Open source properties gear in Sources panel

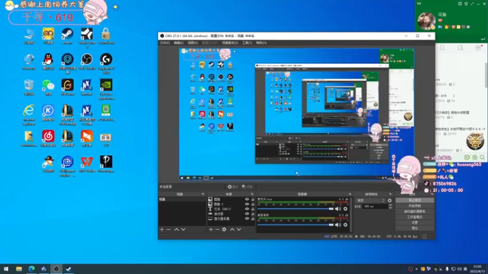224,230
